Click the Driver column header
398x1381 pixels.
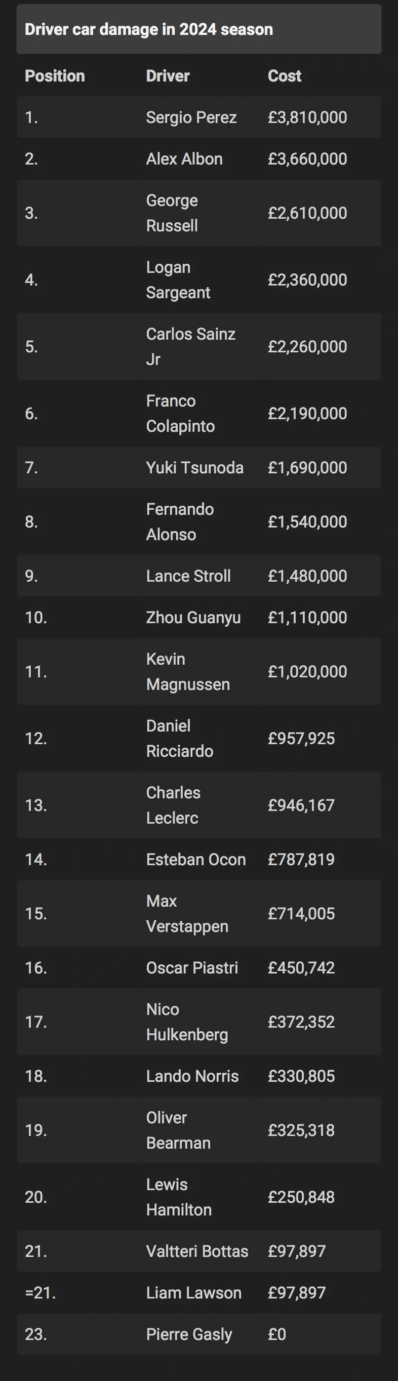[x=168, y=76]
